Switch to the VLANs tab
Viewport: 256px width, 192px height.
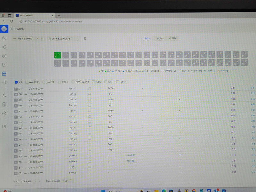(172, 38)
